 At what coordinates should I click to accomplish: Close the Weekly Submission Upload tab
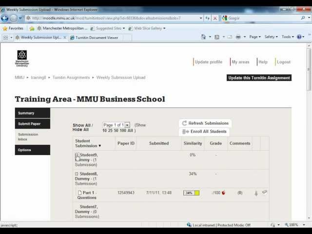[65, 37]
